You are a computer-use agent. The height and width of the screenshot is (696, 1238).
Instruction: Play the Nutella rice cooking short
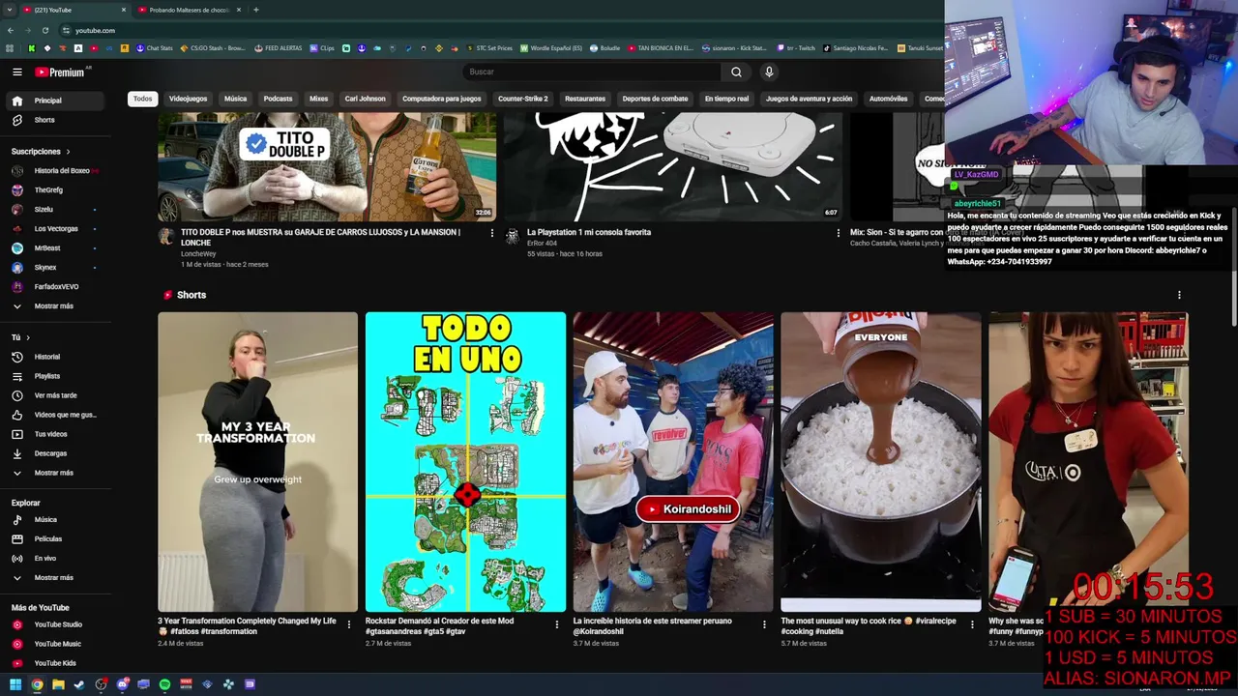pyautogui.click(x=880, y=461)
